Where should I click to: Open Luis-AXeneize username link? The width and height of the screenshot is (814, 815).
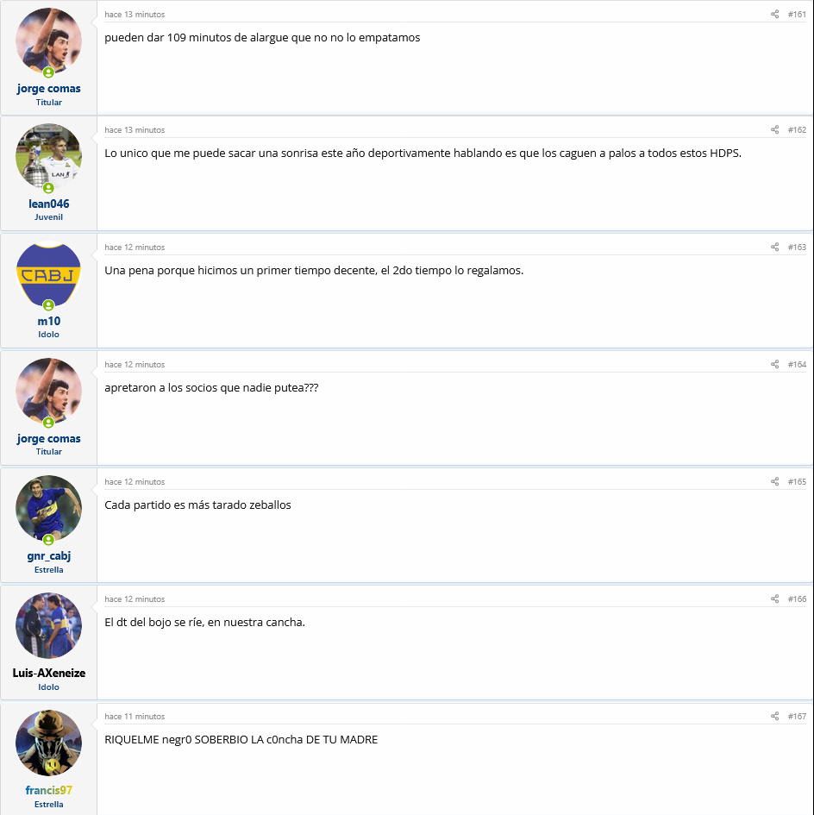49,673
